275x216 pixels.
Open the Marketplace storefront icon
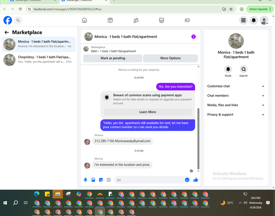[x=162, y=20]
